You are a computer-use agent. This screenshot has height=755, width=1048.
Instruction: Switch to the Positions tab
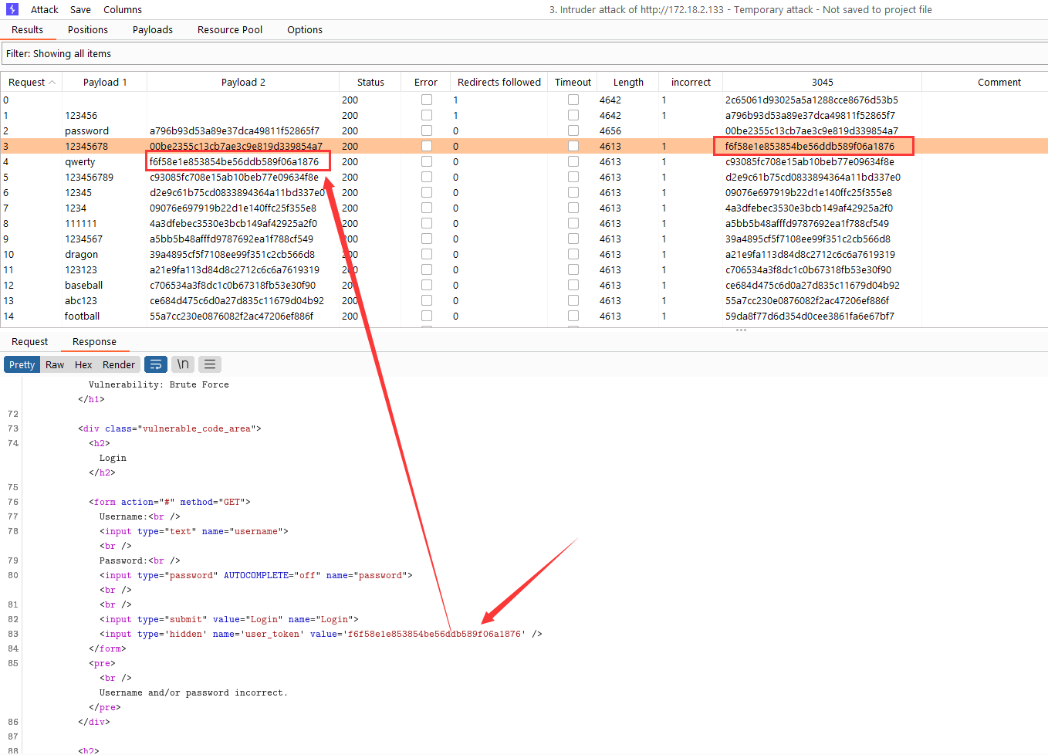88,30
